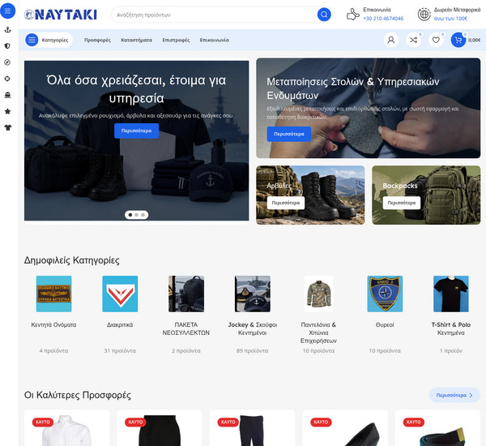Click Περισσότερα on main hero banner
The height and width of the screenshot is (446, 486).
click(x=136, y=131)
